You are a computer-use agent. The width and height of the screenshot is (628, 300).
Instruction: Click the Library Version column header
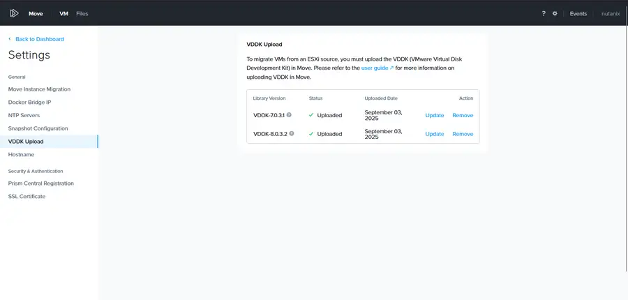(269, 98)
